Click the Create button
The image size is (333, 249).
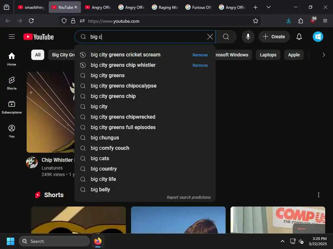274,37
